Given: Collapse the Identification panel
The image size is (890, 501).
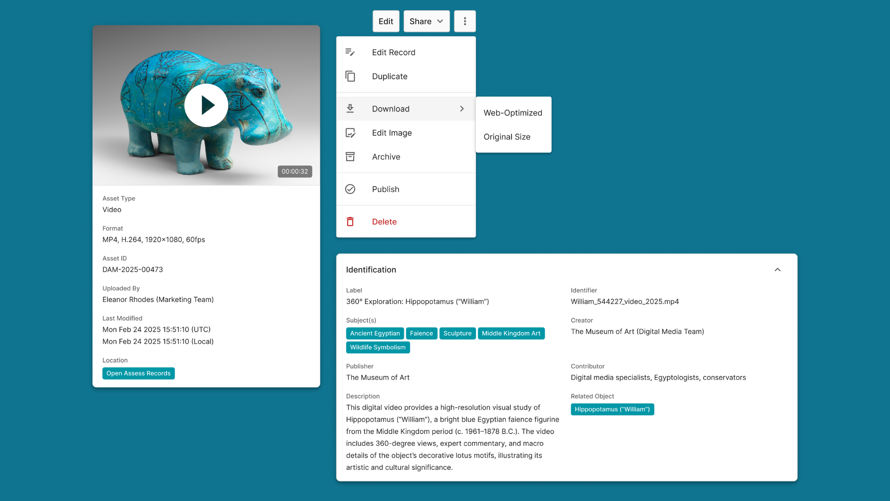Looking at the screenshot, I should (777, 270).
